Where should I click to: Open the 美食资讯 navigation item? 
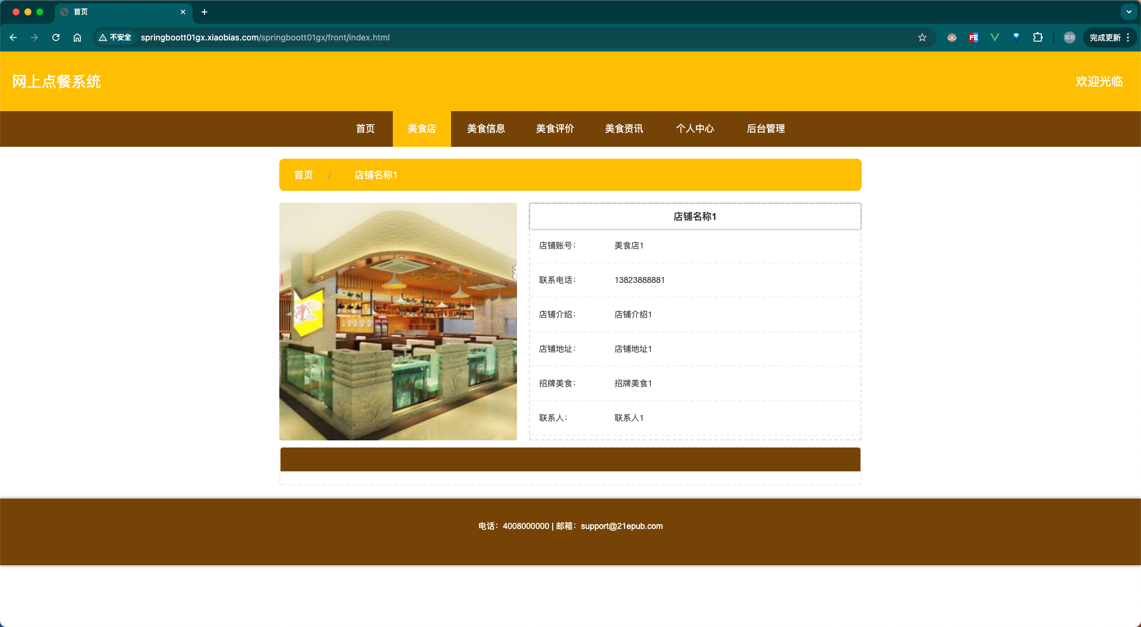click(624, 128)
